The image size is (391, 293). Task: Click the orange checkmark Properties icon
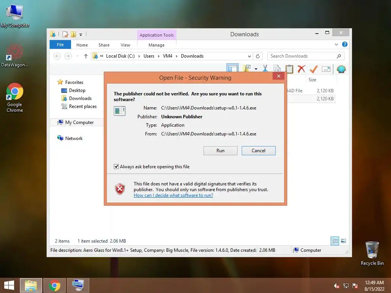click(x=313, y=69)
